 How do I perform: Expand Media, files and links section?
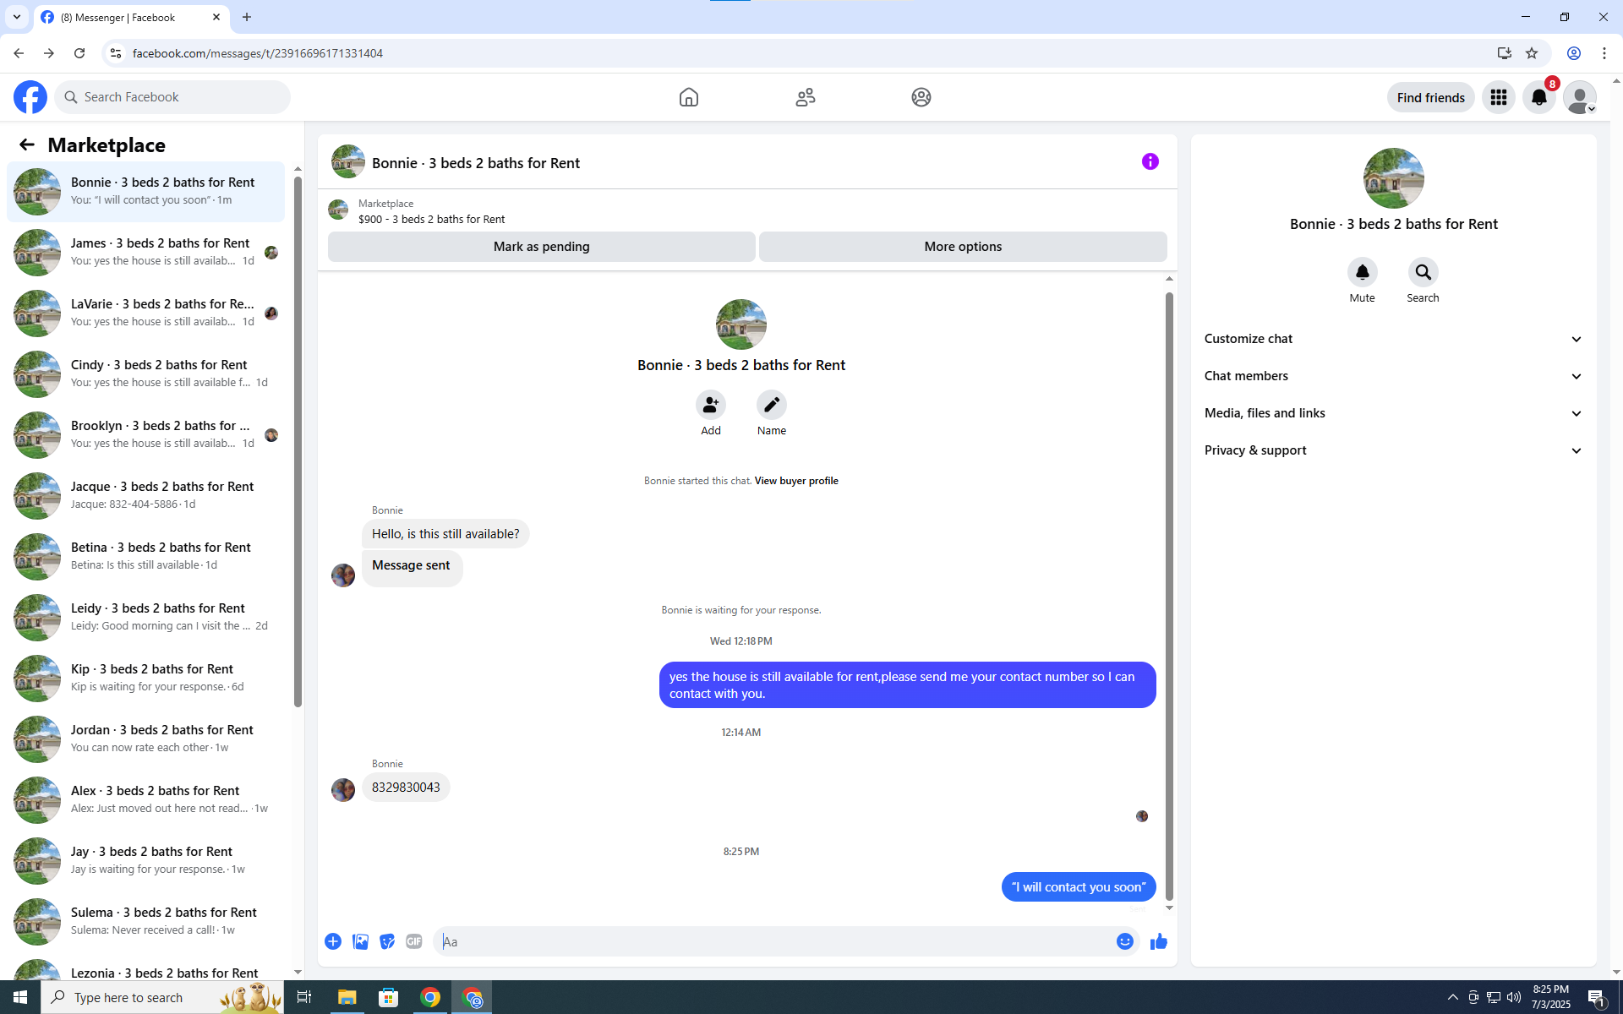(x=1393, y=413)
